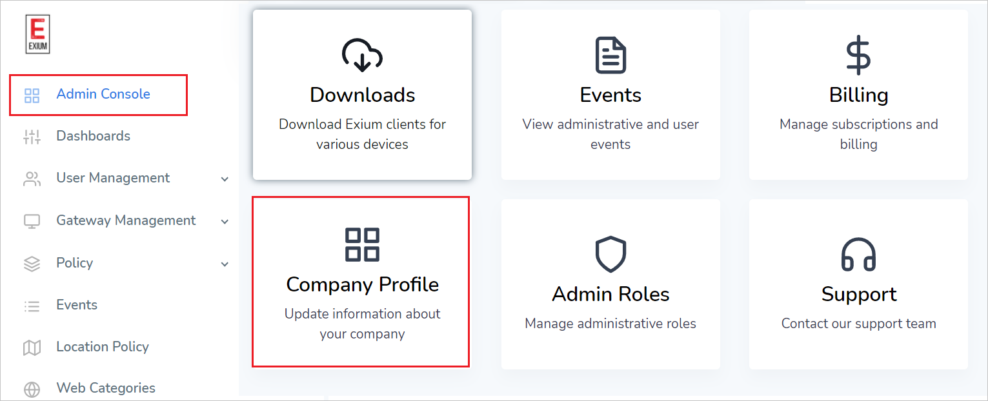988x401 pixels.
Task: Click 'View administrative and user events' text
Action: [x=610, y=134]
